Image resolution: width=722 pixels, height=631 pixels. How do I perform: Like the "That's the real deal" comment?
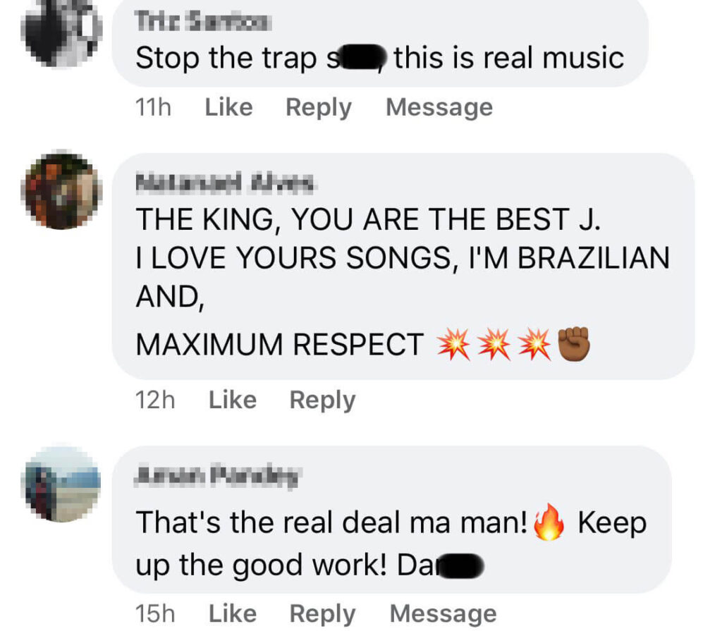[233, 613]
